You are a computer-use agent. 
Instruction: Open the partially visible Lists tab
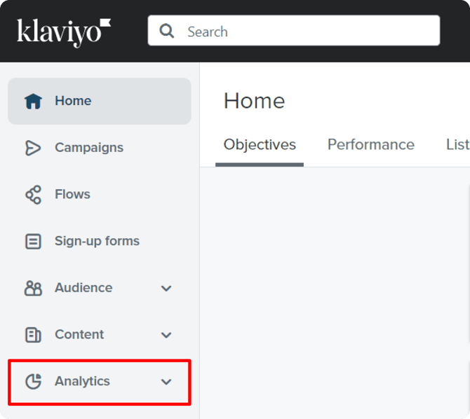[x=457, y=145]
